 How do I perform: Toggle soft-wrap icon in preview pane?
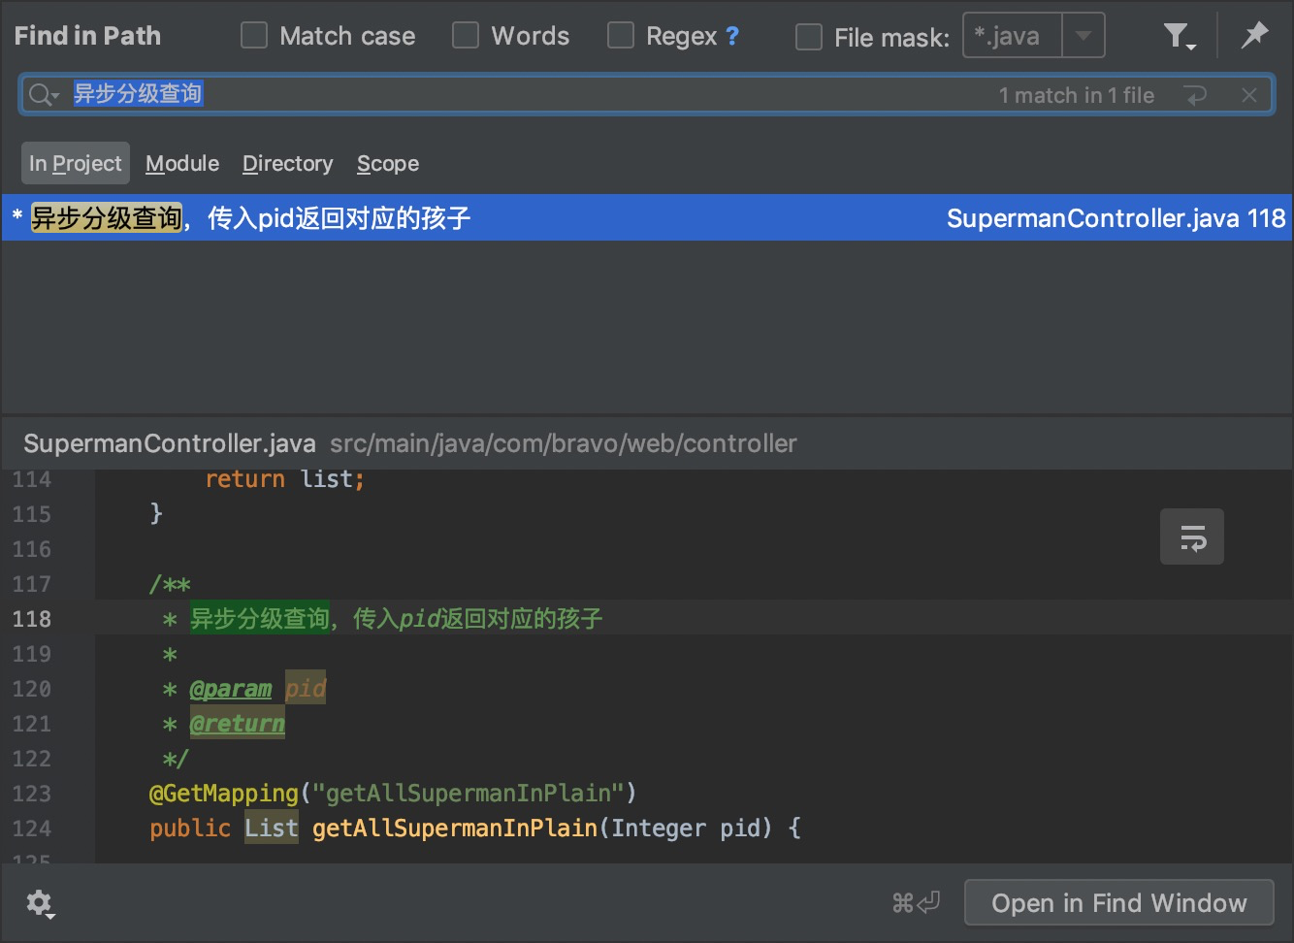click(1191, 537)
